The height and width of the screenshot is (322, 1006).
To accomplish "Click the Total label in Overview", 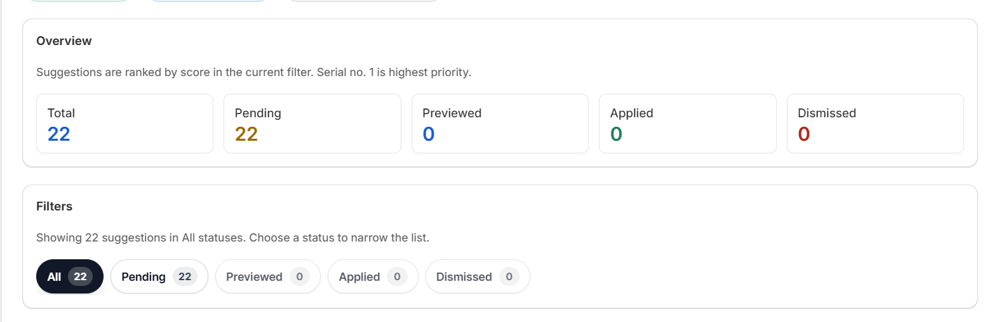I will [x=61, y=113].
